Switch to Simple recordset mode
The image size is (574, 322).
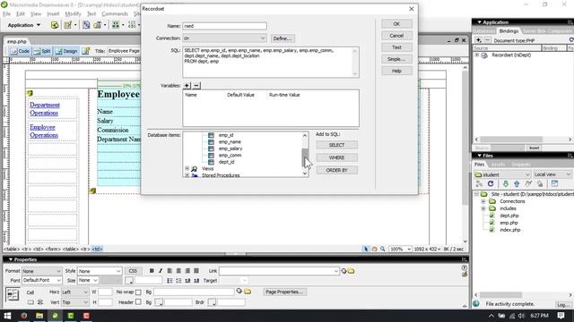pos(396,59)
